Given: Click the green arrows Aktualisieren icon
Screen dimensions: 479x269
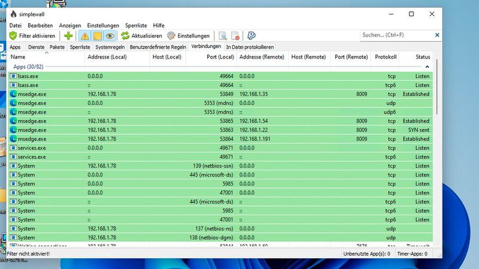Looking at the screenshot, I should coord(125,36).
